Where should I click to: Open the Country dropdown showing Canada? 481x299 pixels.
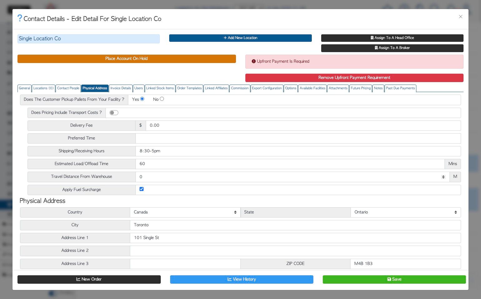[x=185, y=212]
